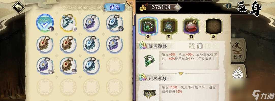Expand details with the yellow down triangle
275x101 pixels.
point(181,74)
